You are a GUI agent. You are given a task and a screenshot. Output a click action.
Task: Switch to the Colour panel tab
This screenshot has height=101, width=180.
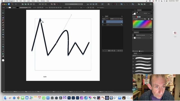[x=135, y=10]
